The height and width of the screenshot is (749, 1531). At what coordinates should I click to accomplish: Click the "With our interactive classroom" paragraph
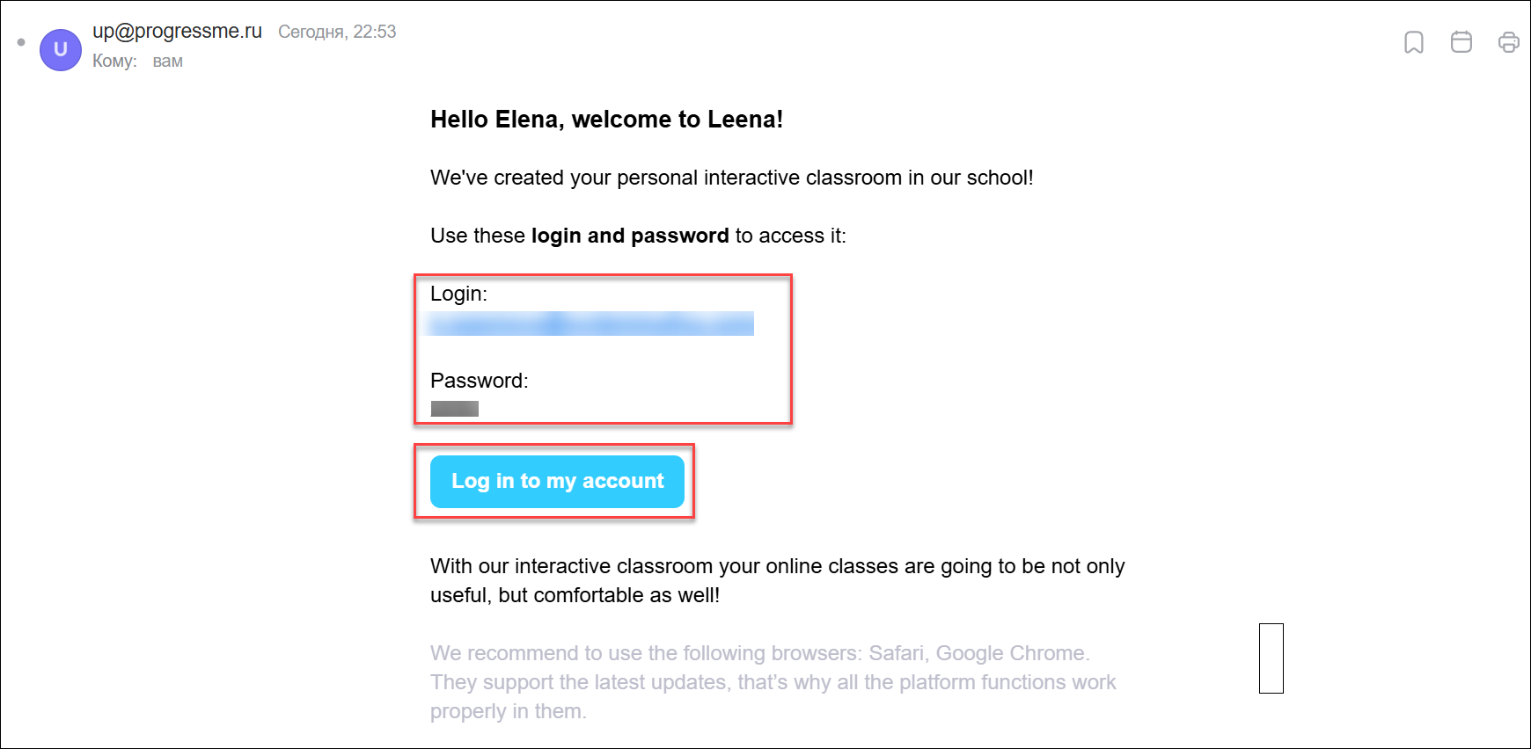tap(777, 580)
